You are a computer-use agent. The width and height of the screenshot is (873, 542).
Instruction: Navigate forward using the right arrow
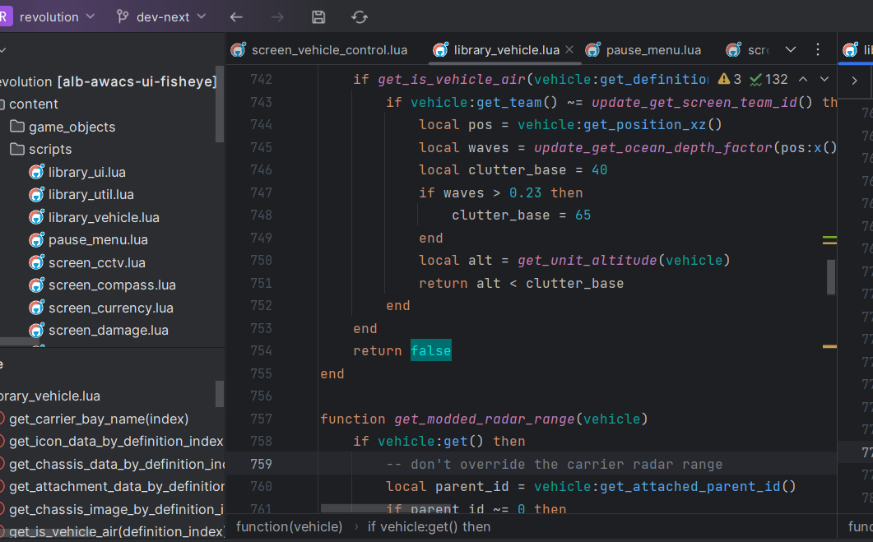pyautogui.click(x=277, y=17)
